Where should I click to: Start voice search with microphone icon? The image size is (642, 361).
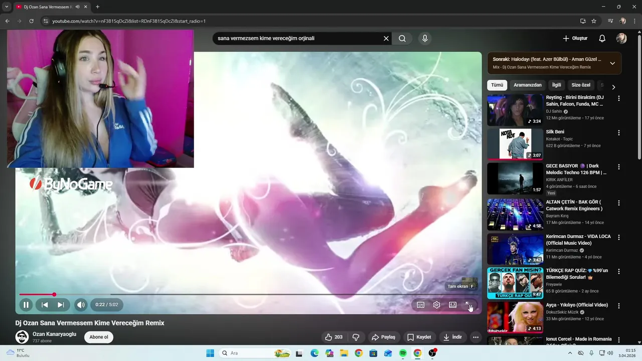[425, 38]
